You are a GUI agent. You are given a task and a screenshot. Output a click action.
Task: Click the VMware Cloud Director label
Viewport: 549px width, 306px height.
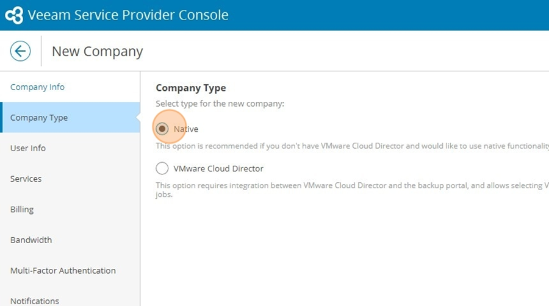pyautogui.click(x=218, y=169)
